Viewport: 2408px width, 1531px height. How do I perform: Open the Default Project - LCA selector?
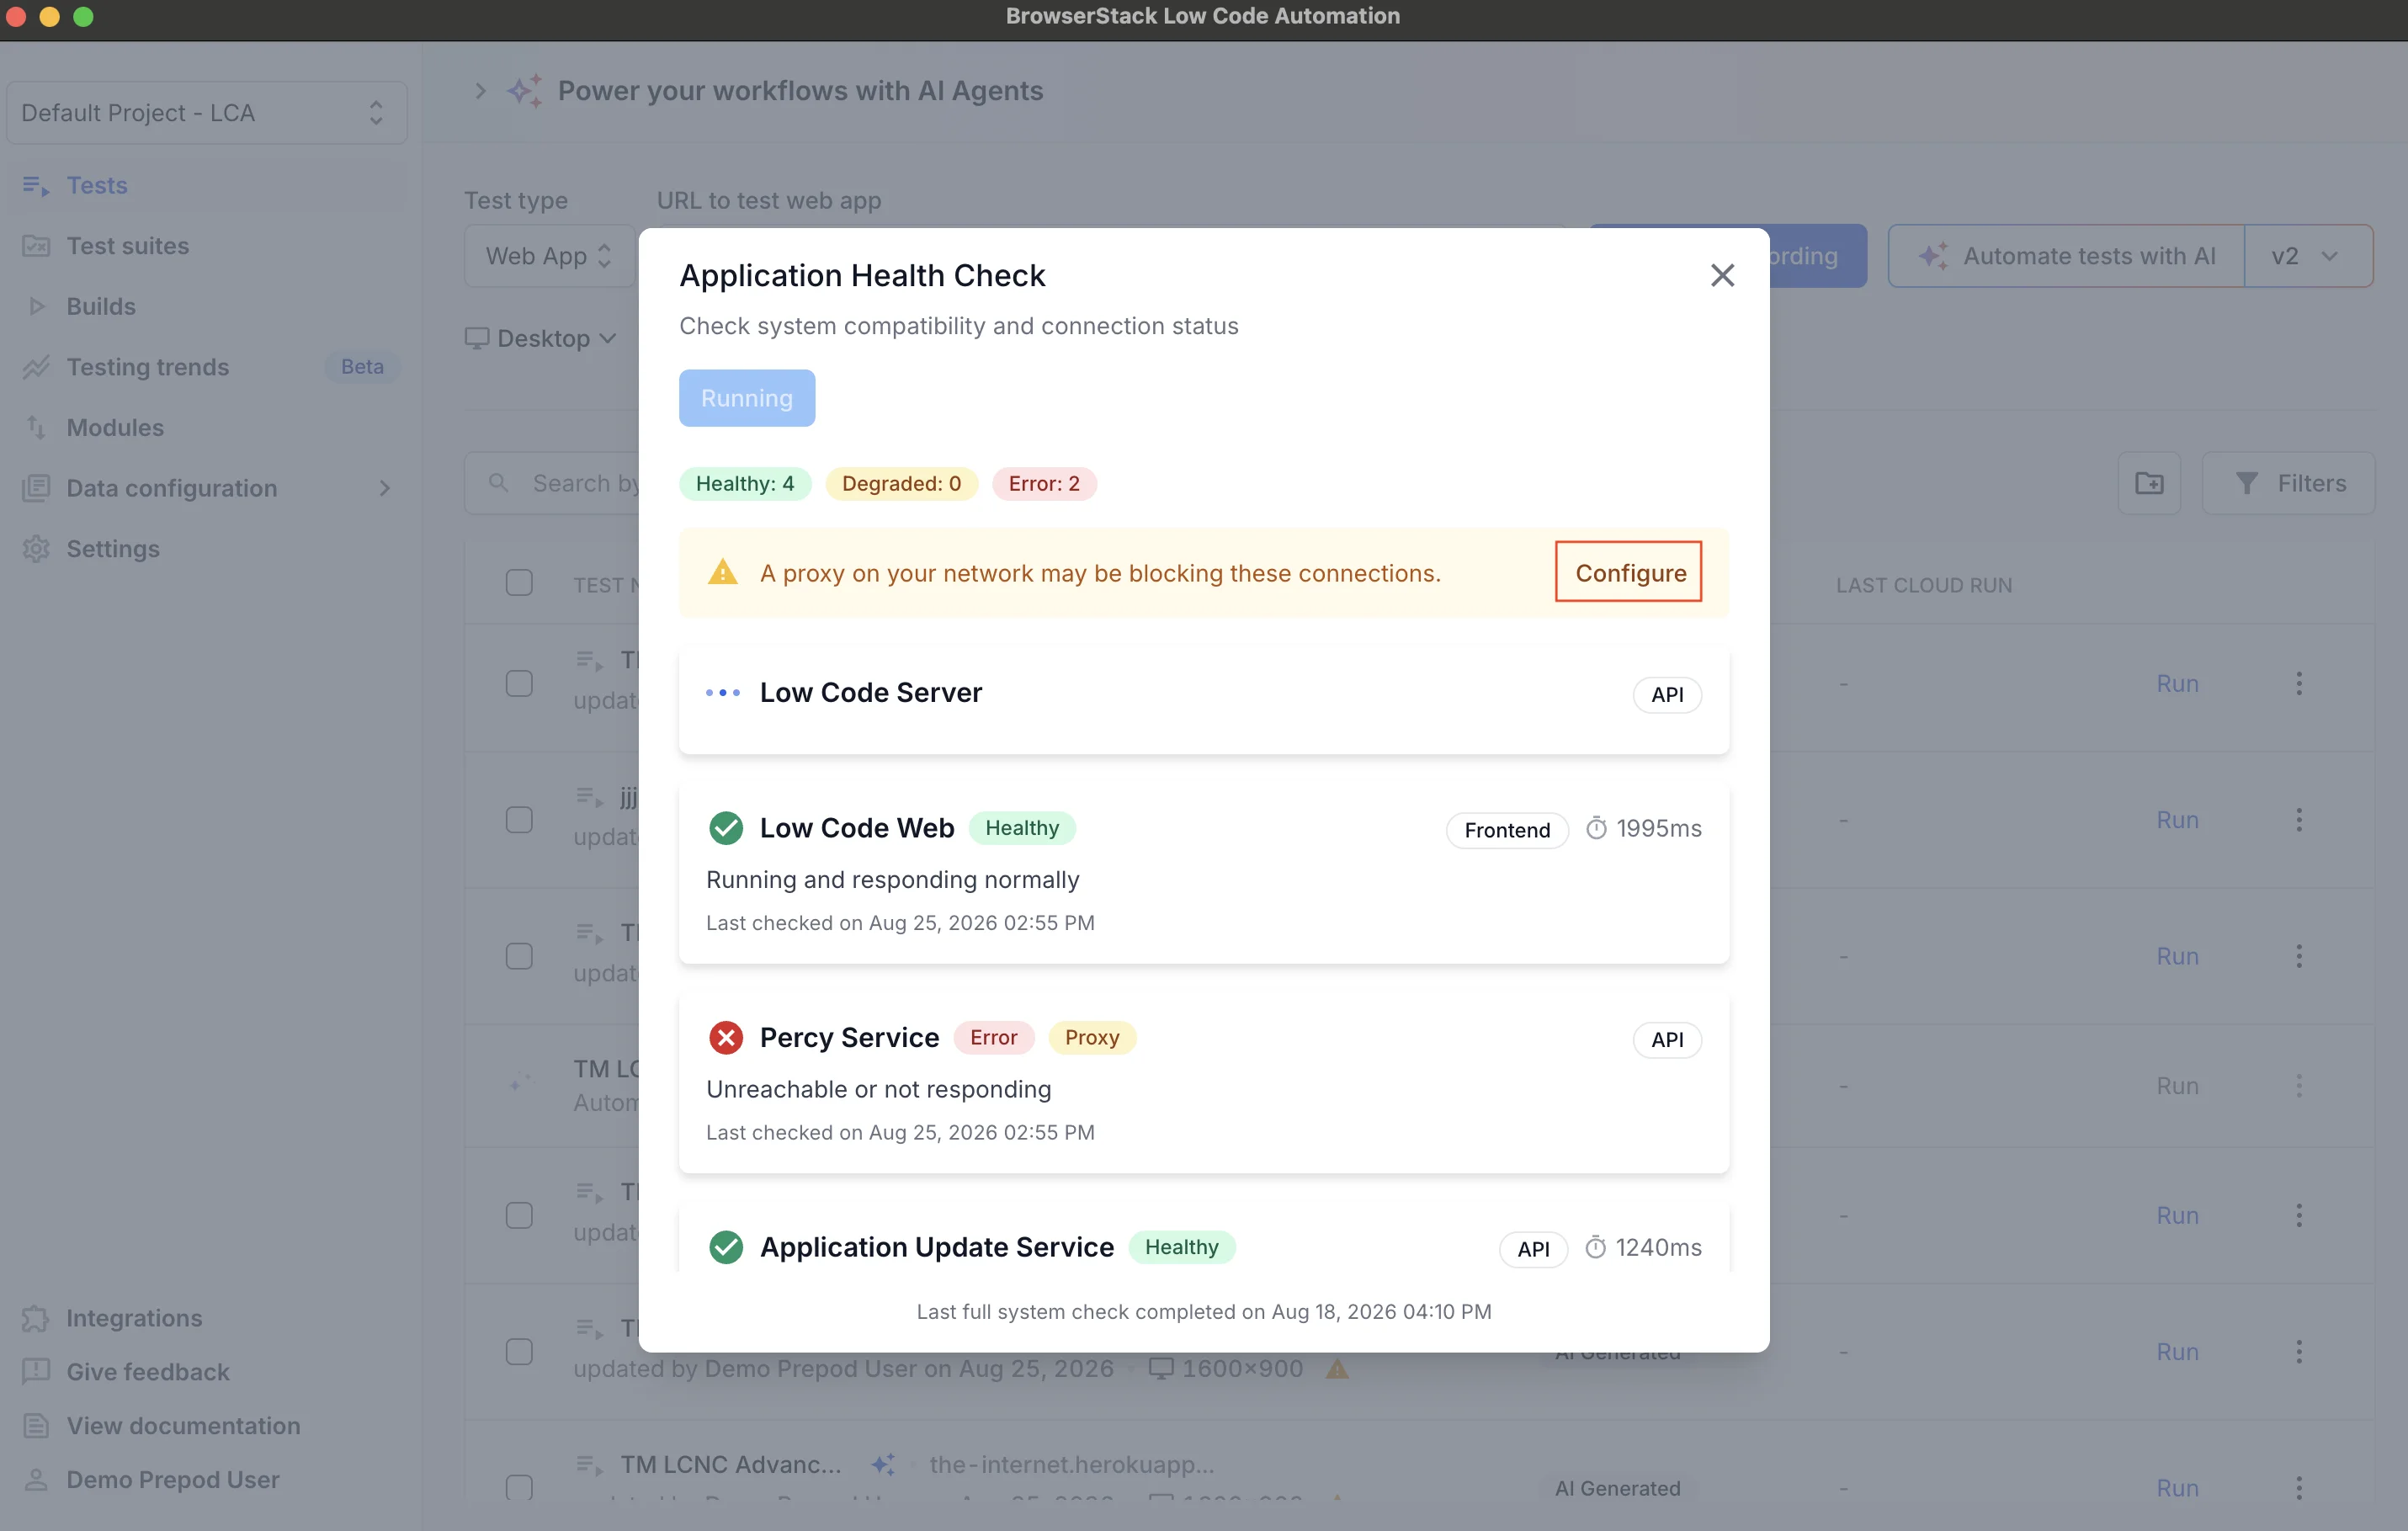206,113
